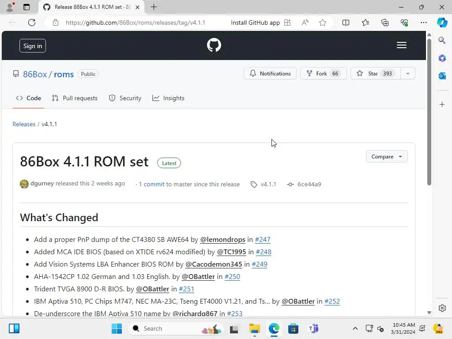The height and width of the screenshot is (339, 452).
Task: Open Browser essentials heart icon
Action: (404, 23)
